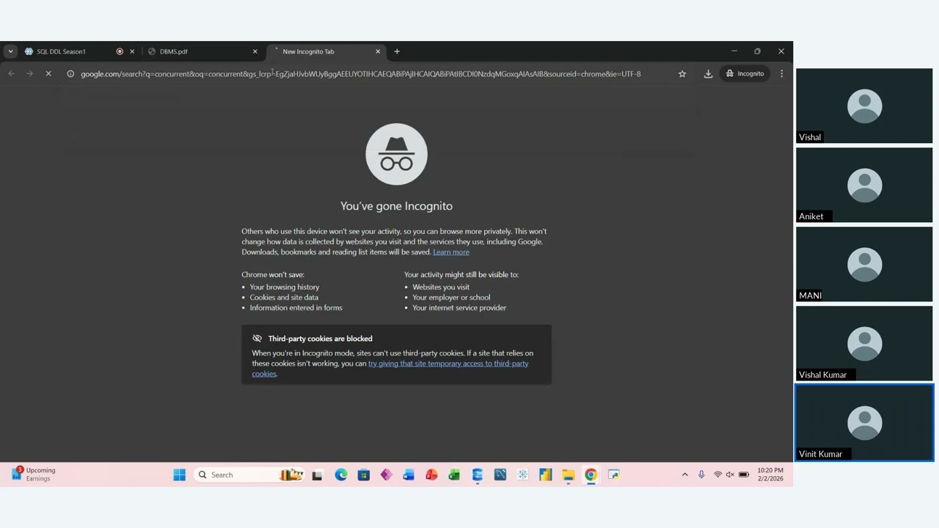The height and width of the screenshot is (528, 939).
Task: Click 'Cookies and site data' list item
Action: tap(284, 297)
